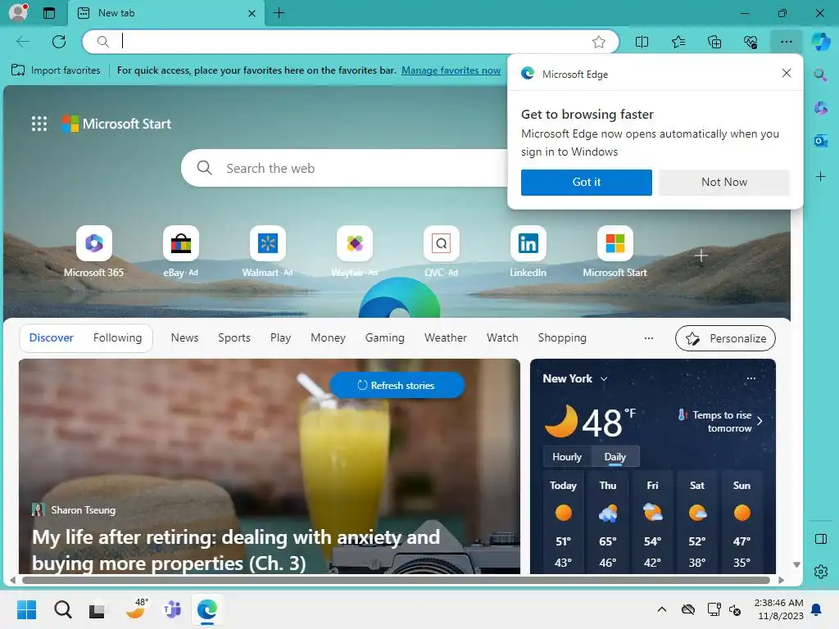Open the Sports tab
Image resolution: width=839 pixels, height=629 pixels.
pyautogui.click(x=234, y=338)
